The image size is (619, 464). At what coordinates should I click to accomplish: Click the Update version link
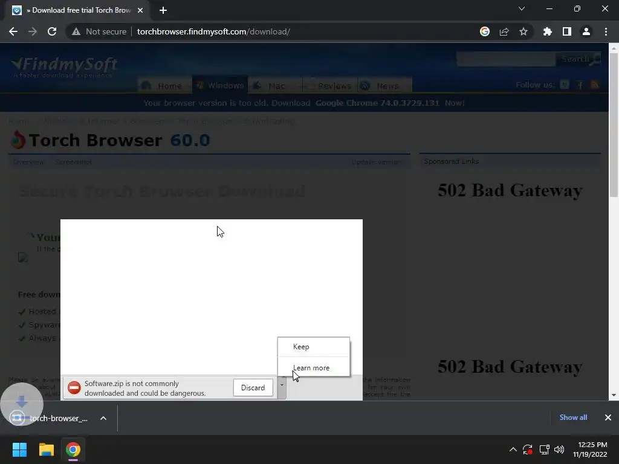(376, 162)
